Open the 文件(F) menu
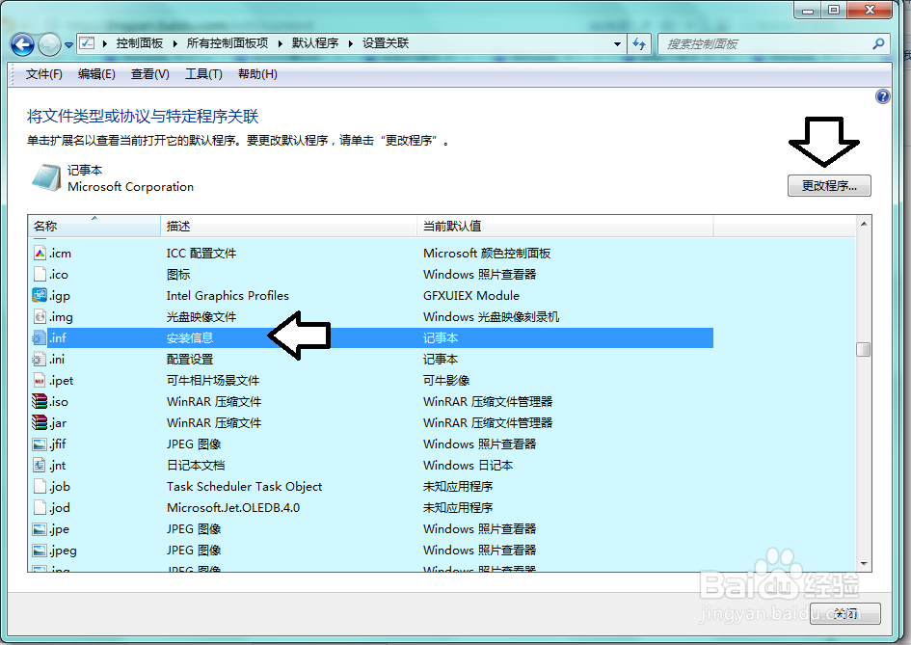 coord(43,74)
